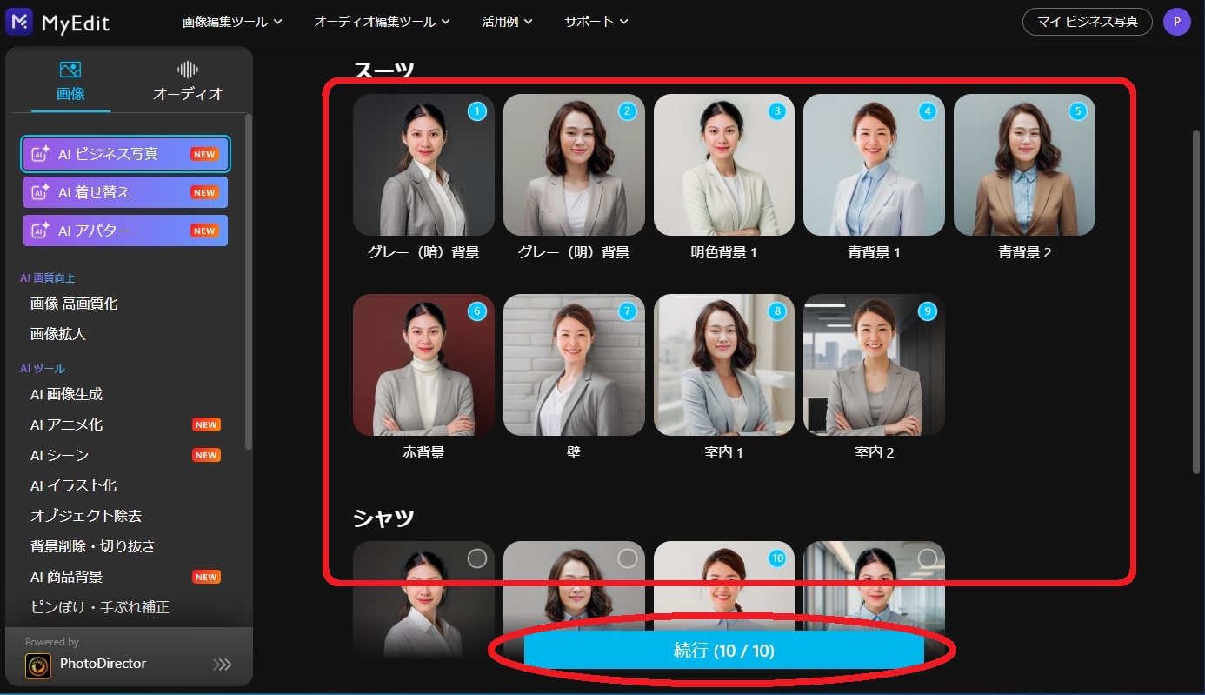The height and width of the screenshot is (695, 1205).
Task: Select AI 着せ替え in the sidebar
Action: pos(126,192)
